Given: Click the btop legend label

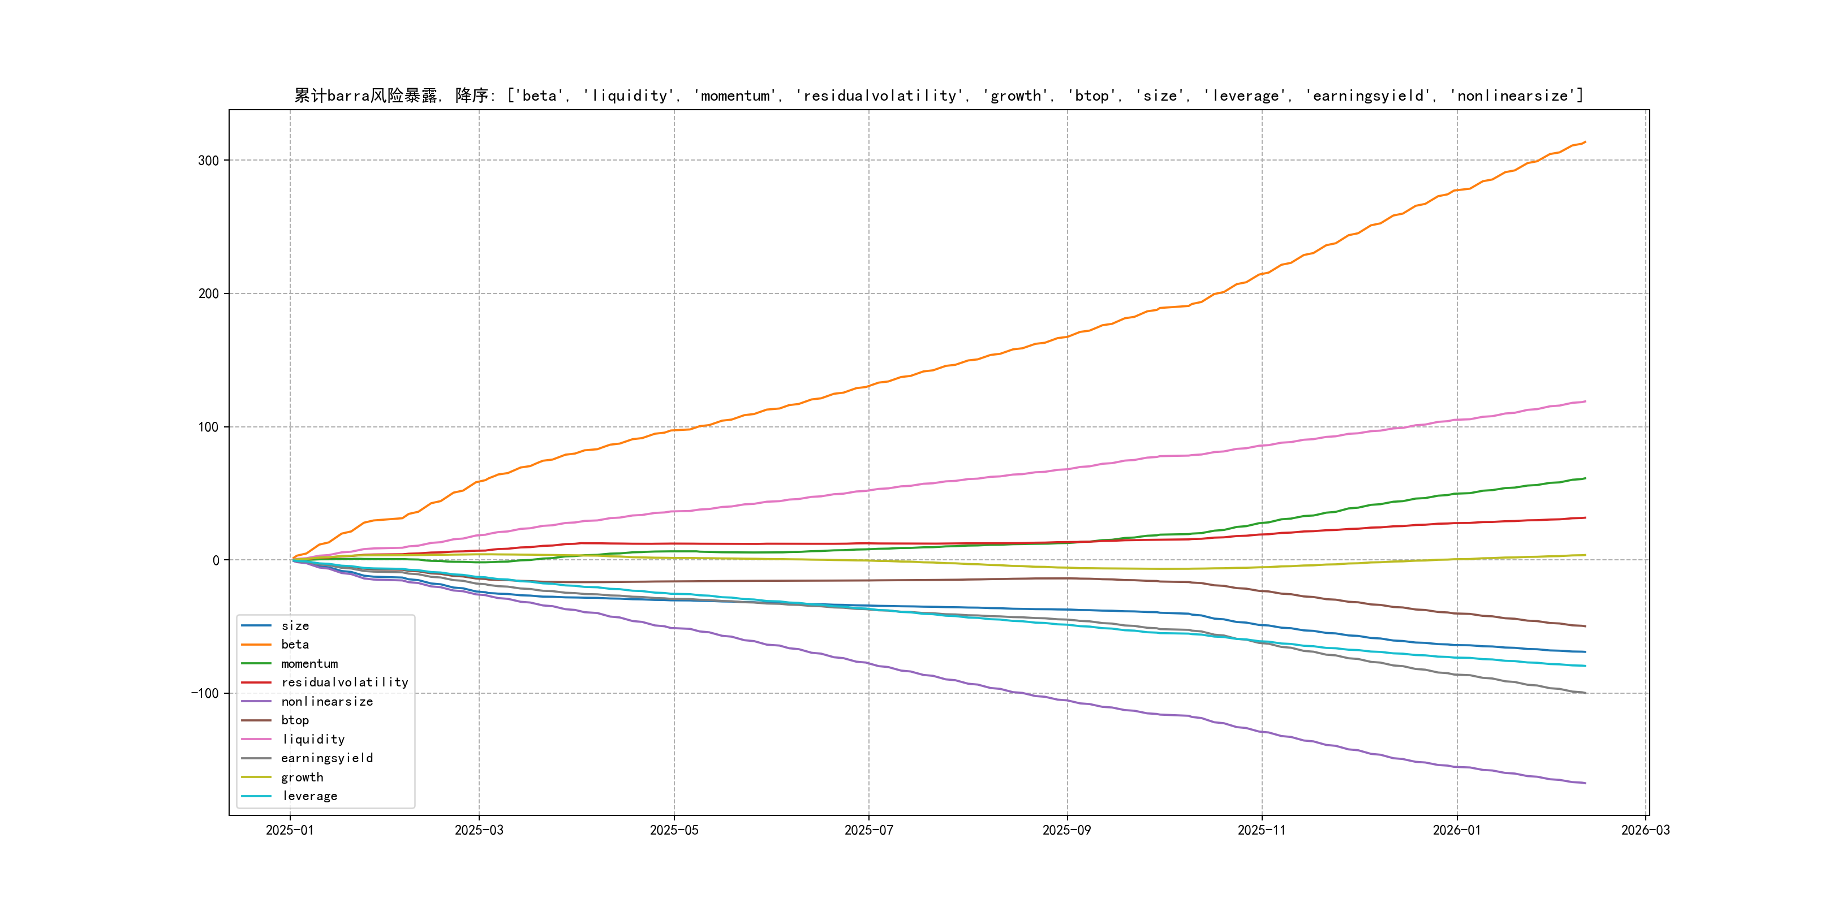Looking at the screenshot, I should point(295,720).
